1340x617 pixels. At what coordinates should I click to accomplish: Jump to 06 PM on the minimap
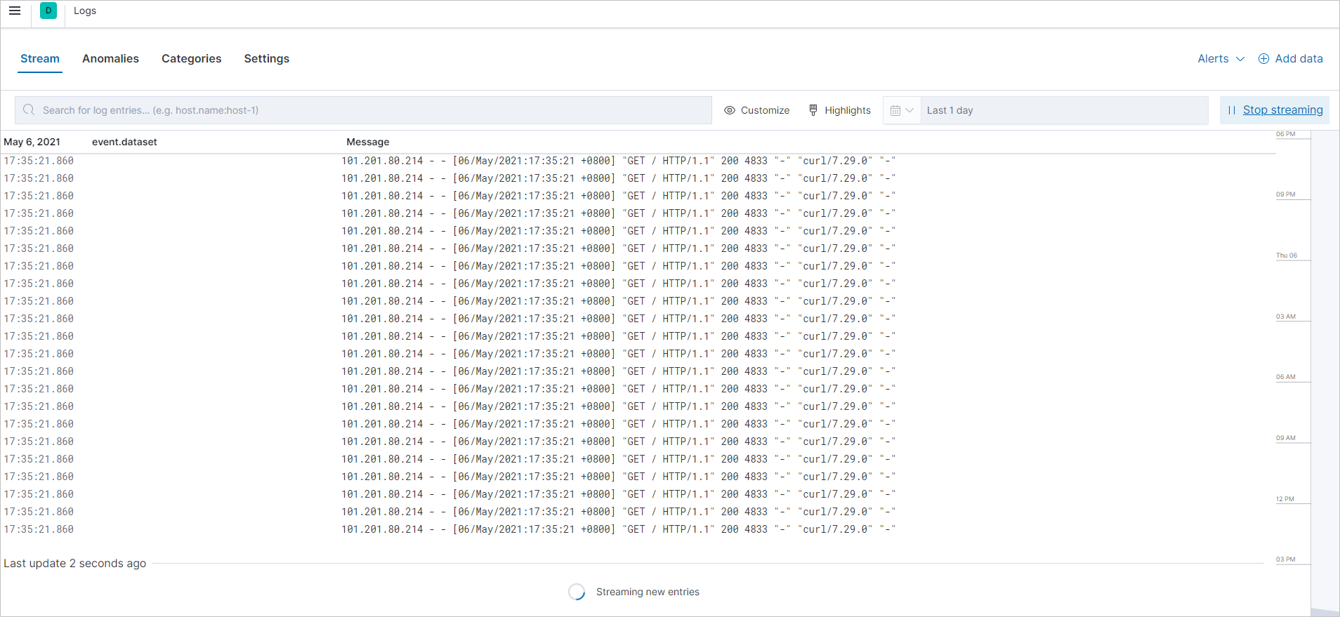pyautogui.click(x=1286, y=134)
